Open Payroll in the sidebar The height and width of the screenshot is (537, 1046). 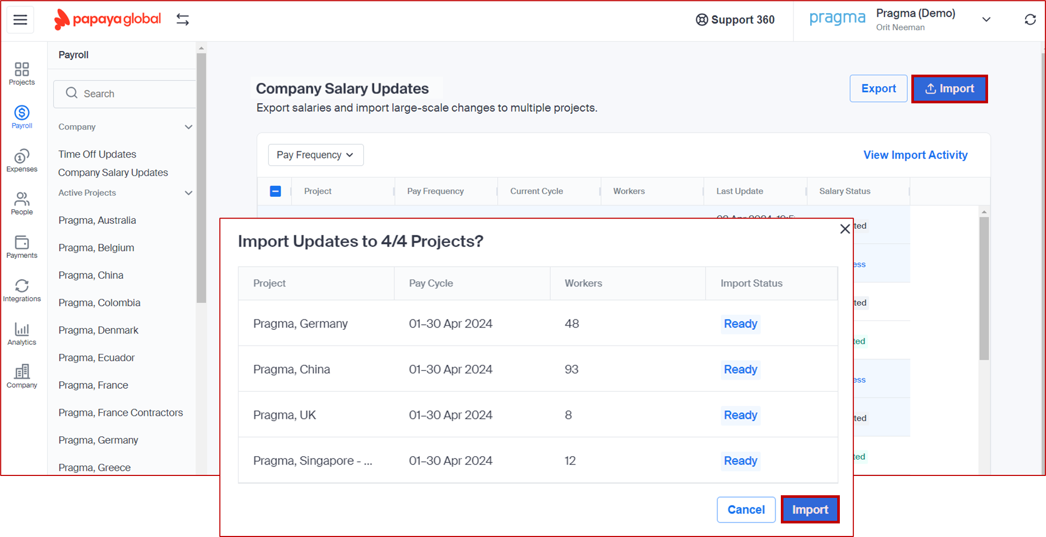tap(22, 117)
